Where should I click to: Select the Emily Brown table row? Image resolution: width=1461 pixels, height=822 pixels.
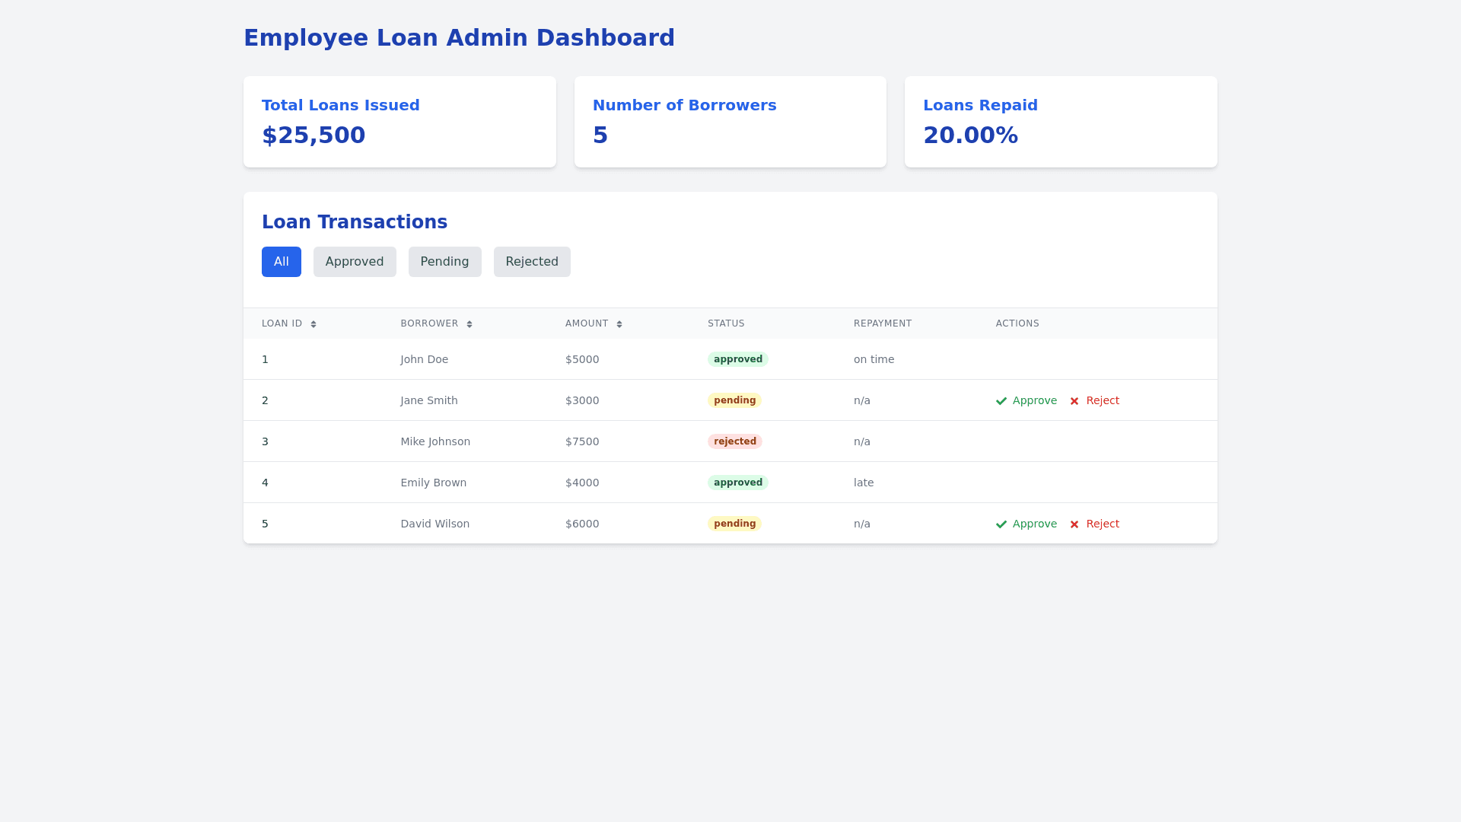[434, 483]
